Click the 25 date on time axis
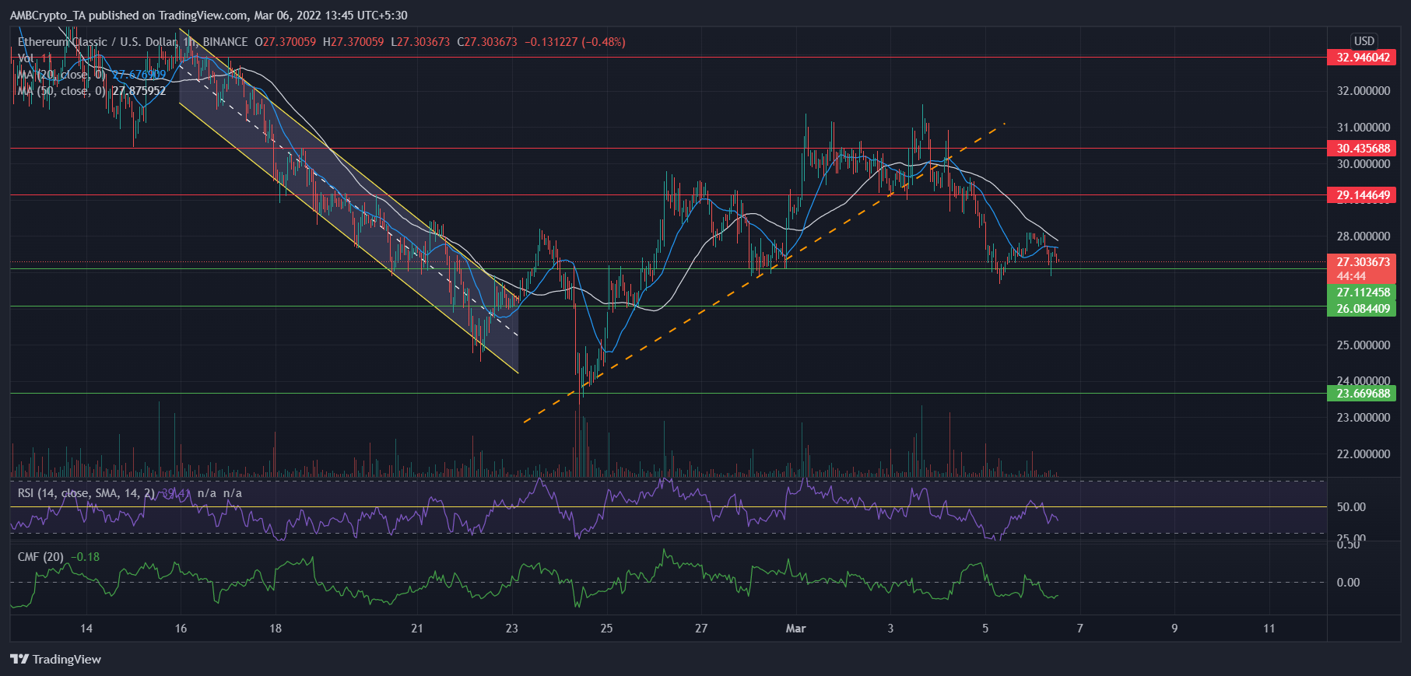Viewport: 1411px width, 676px height. tap(606, 629)
